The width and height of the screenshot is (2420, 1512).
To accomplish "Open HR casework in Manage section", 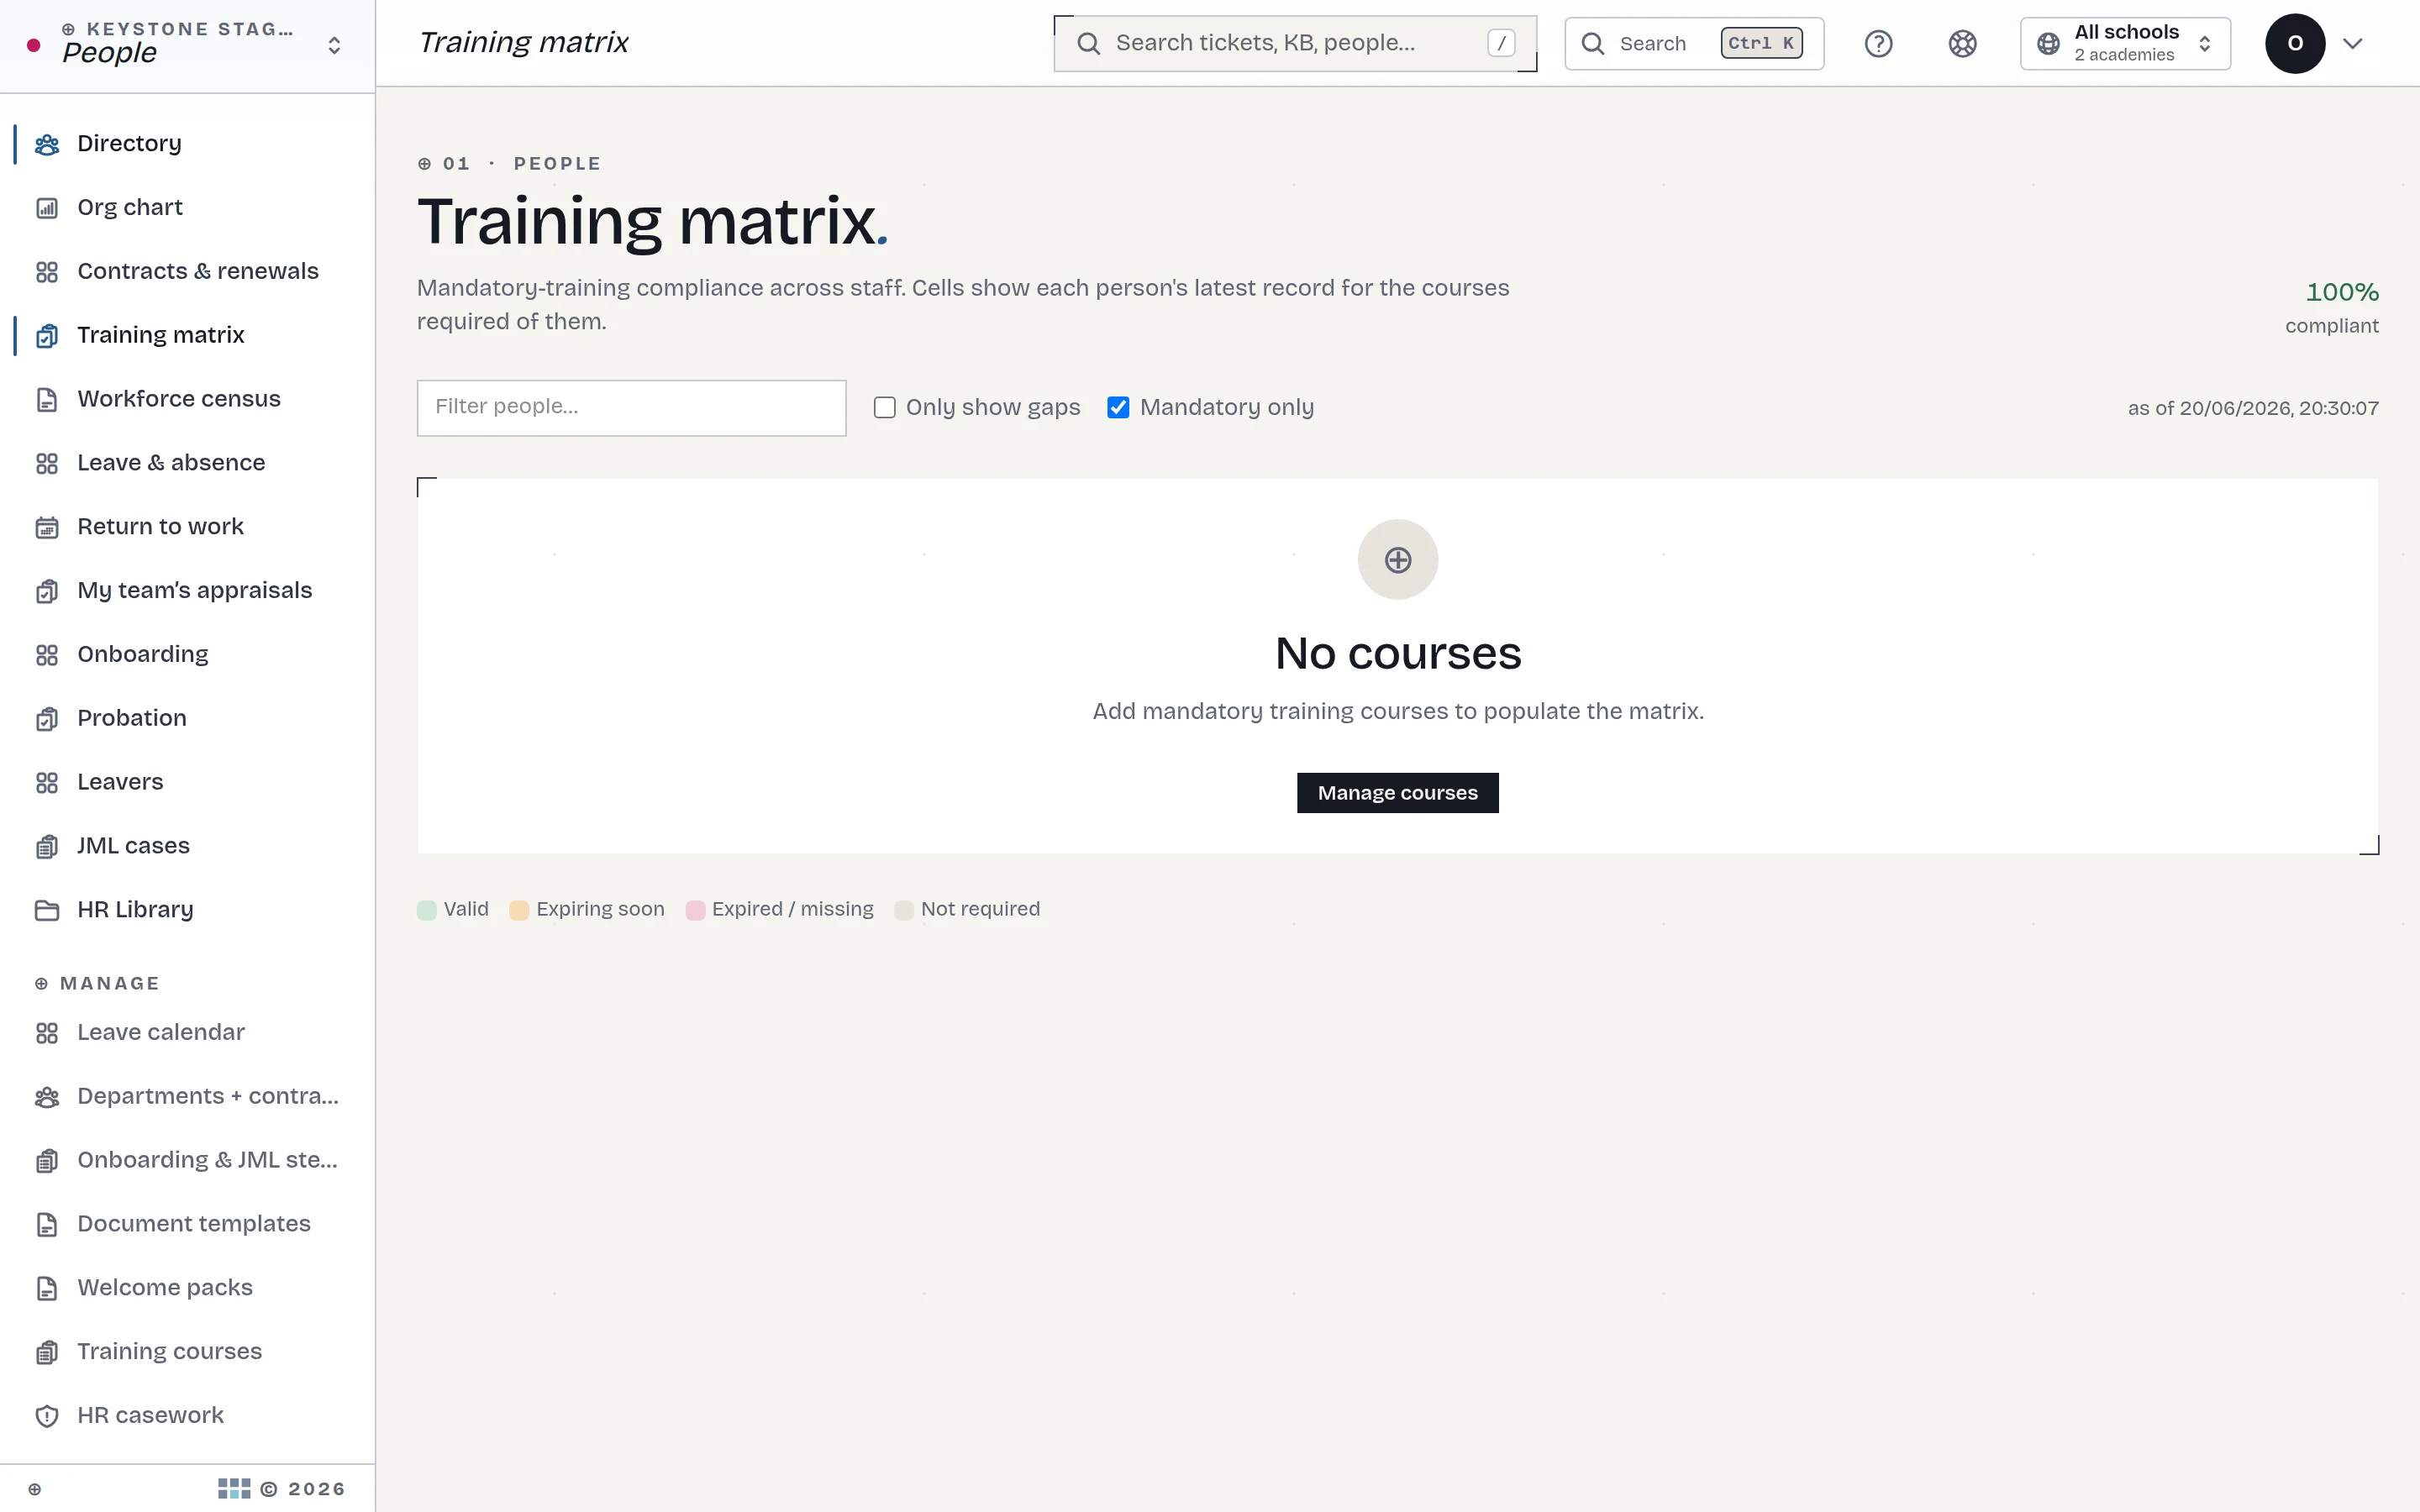I will point(150,1417).
